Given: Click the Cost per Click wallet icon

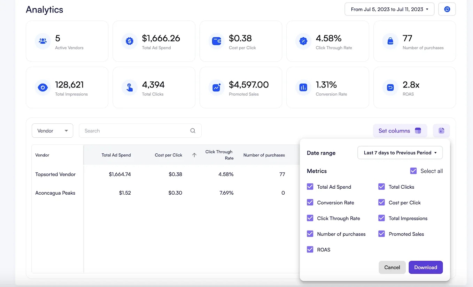Looking at the screenshot, I should (x=216, y=41).
